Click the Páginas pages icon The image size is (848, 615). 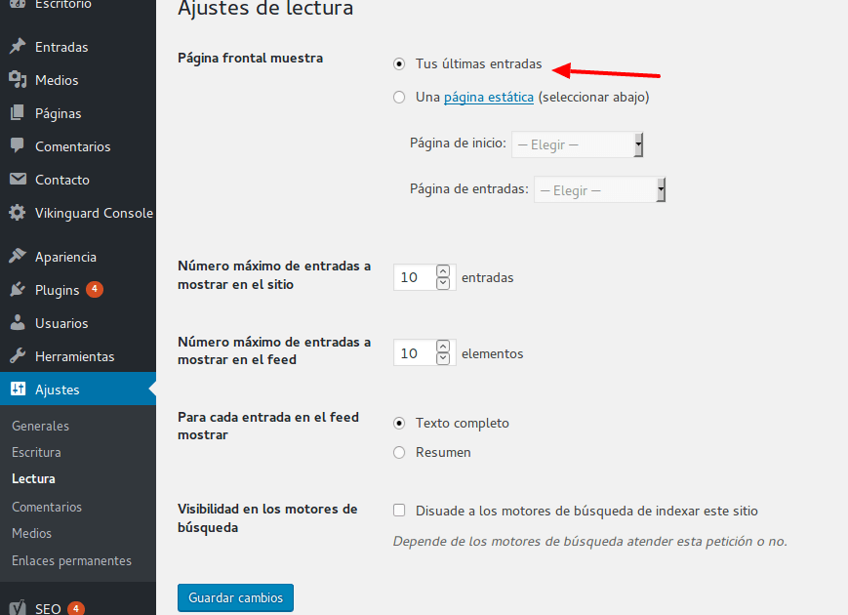[18, 113]
